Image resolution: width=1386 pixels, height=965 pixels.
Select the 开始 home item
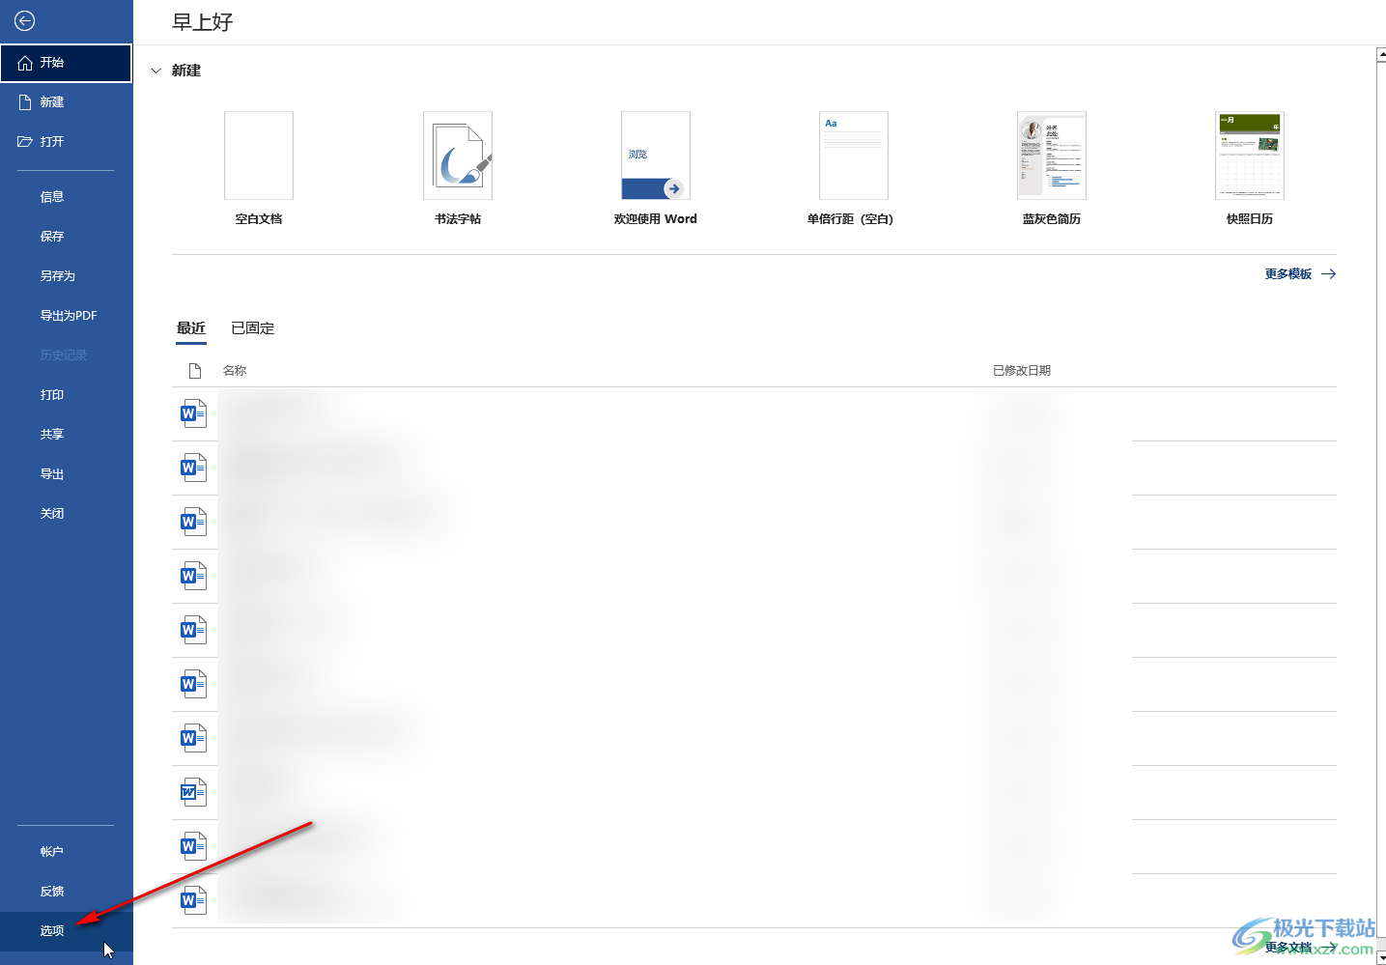(x=66, y=63)
